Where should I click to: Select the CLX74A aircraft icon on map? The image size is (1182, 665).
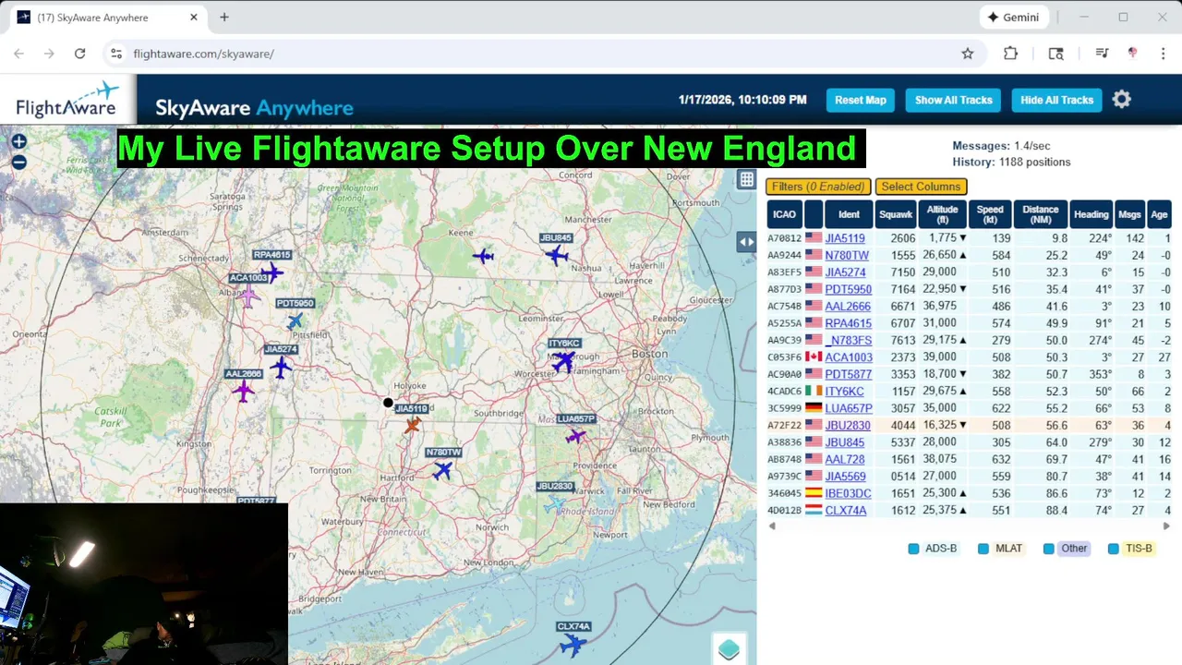573,644
